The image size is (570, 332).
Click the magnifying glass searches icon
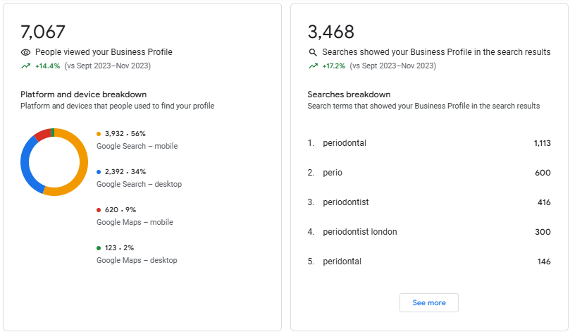coord(313,52)
